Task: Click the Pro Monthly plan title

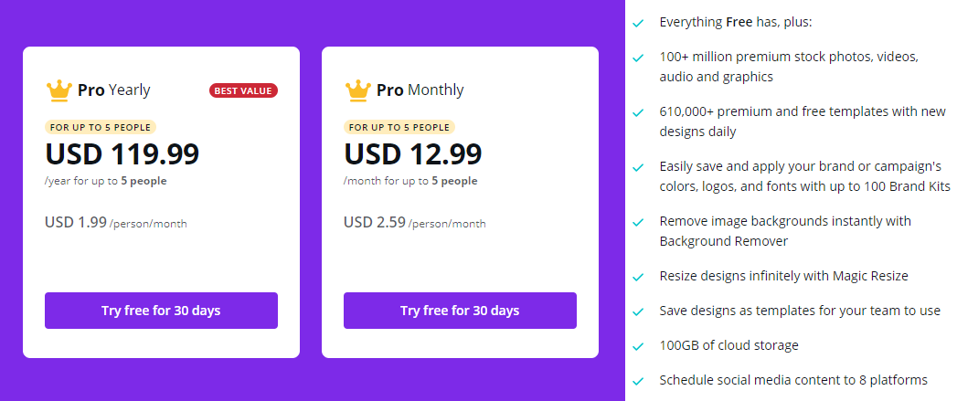Action: pyautogui.click(x=420, y=90)
